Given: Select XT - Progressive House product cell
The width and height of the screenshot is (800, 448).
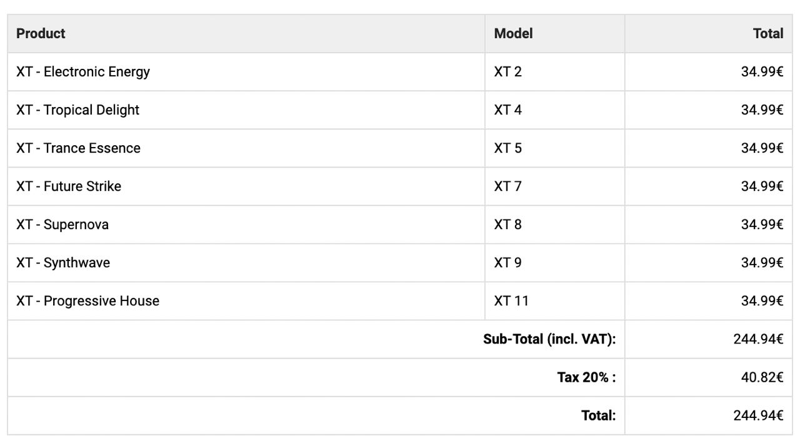Looking at the screenshot, I should point(246,301).
